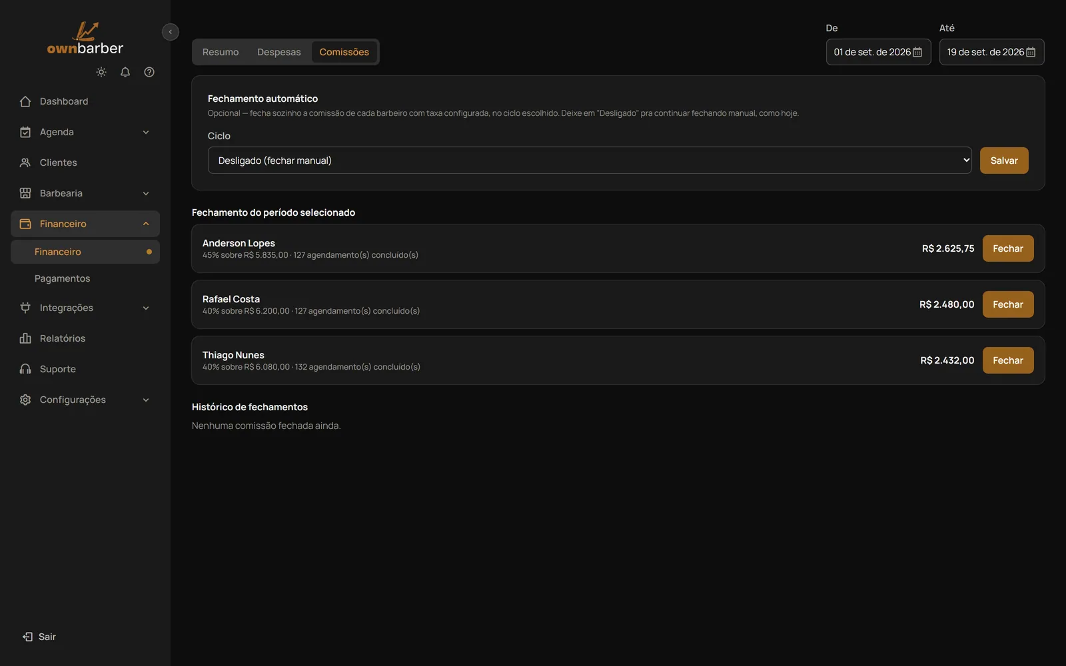The height and width of the screenshot is (666, 1066).
Task: Open the Até date calendar picker icon
Action: coord(1031,52)
